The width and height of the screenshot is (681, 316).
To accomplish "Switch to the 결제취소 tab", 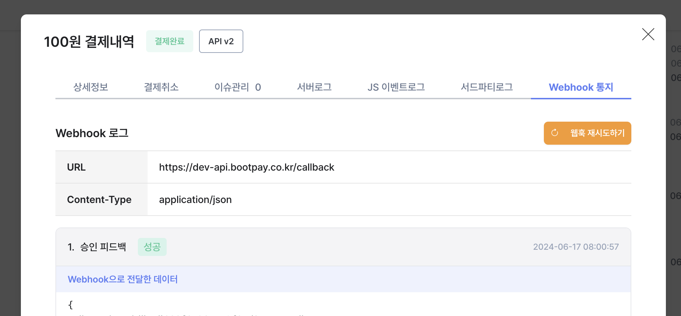I will coord(161,87).
